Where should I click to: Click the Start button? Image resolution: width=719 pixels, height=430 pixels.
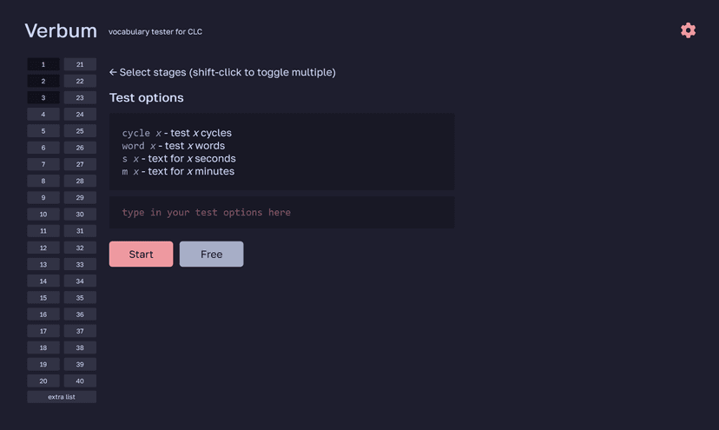(x=142, y=255)
